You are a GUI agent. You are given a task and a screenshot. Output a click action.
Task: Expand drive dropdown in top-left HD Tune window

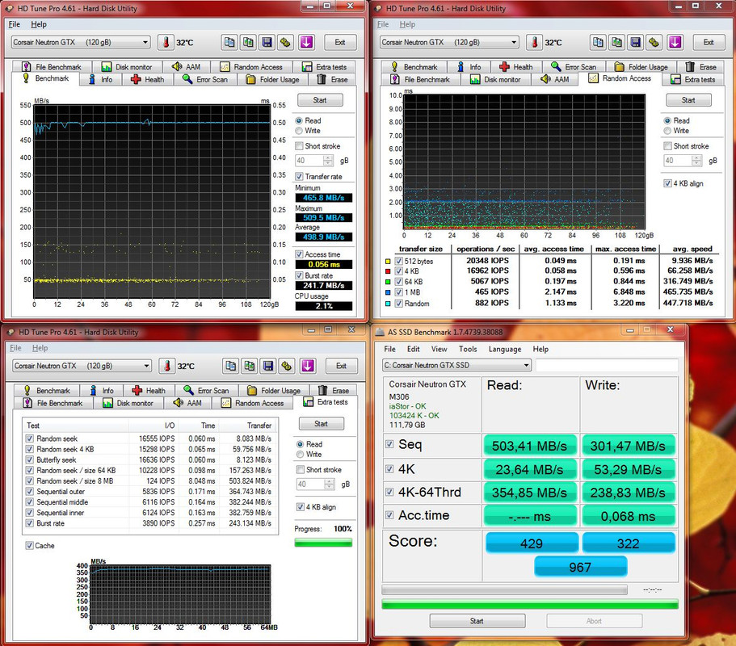pos(145,42)
